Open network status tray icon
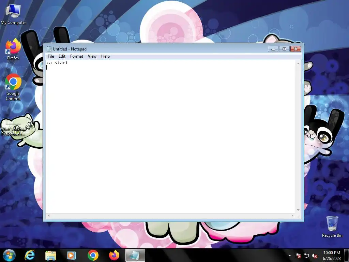The height and width of the screenshot is (262, 349). (306, 256)
